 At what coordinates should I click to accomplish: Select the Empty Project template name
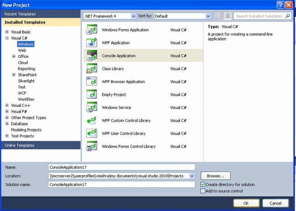[x=114, y=95]
